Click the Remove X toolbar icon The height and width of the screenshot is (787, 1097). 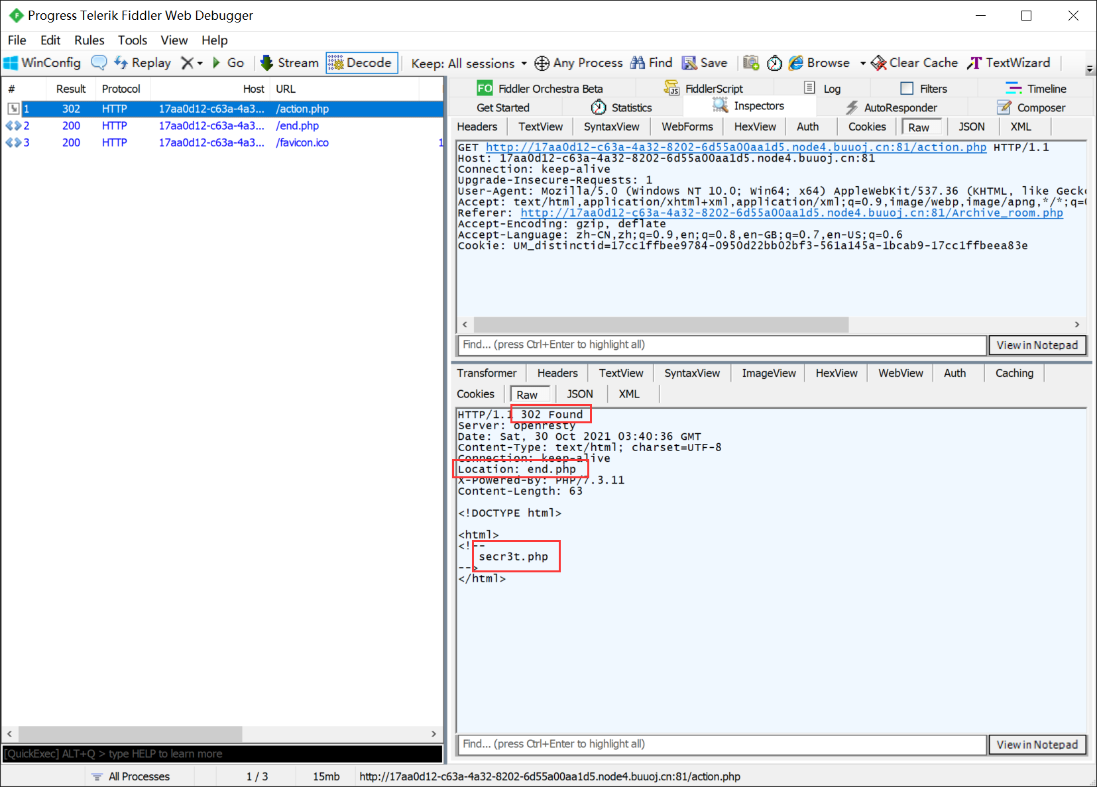(188, 63)
